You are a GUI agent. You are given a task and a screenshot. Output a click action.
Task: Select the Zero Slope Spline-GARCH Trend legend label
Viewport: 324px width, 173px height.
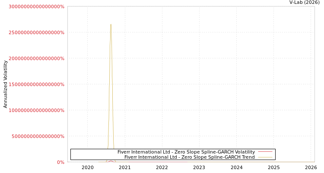point(189,157)
